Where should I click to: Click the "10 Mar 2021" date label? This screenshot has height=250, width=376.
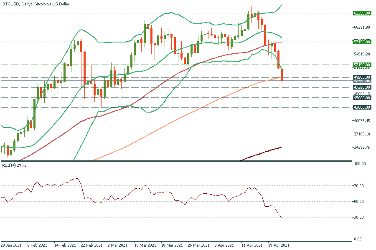pyautogui.click(x=145, y=245)
